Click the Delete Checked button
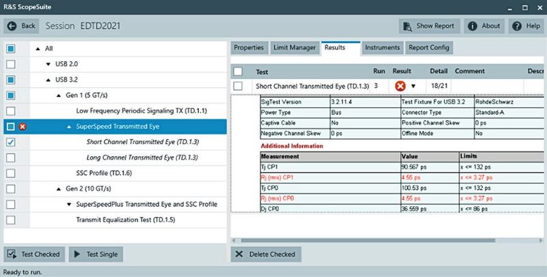 (266, 254)
